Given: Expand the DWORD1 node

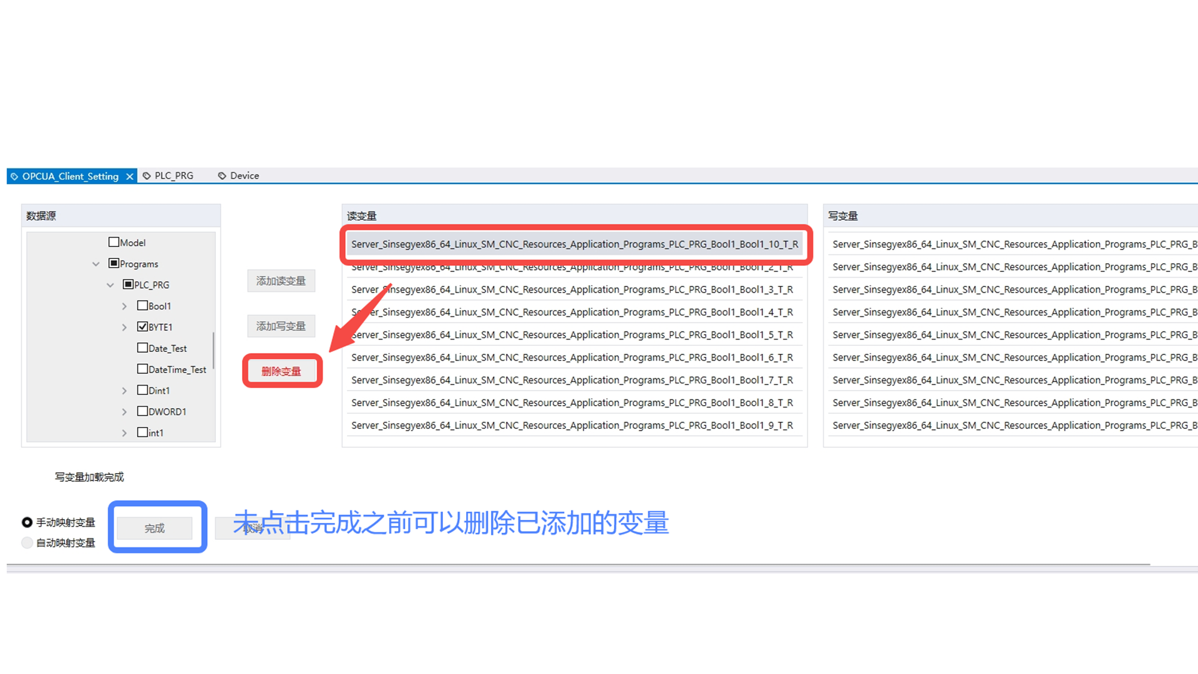Looking at the screenshot, I should pyautogui.click(x=124, y=412).
